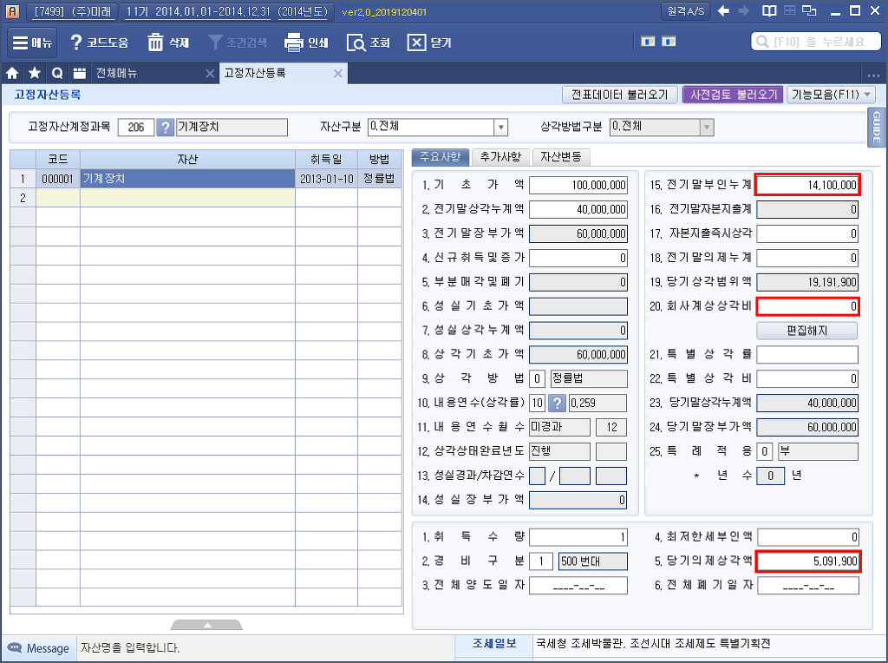Click the empty asset name cell in row 2

click(x=187, y=198)
